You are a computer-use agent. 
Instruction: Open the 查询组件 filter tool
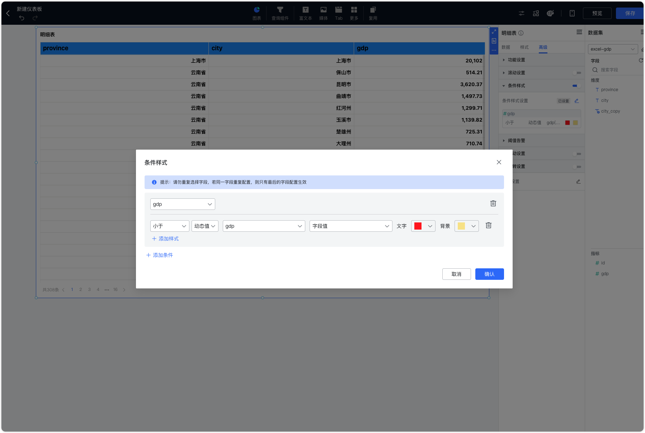coord(280,13)
